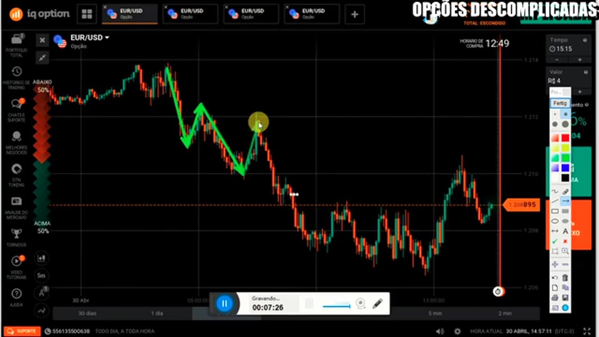Open the asset grid view button
Screen dimensions: 599x337
click(x=87, y=14)
